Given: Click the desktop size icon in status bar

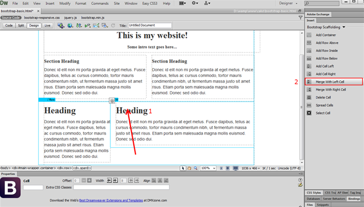Looking at the screenshot, I should coord(235,168).
